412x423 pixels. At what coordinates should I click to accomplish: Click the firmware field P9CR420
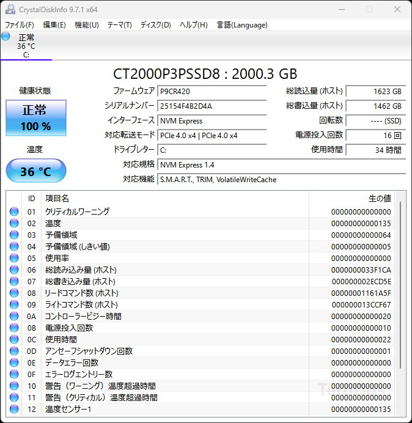212,92
